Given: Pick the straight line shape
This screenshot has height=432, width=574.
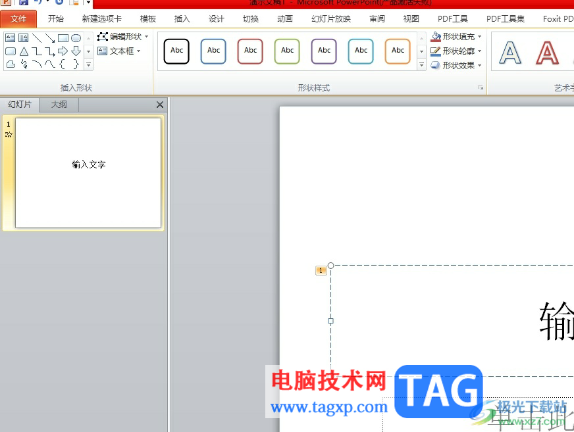Looking at the screenshot, I should pos(37,37).
